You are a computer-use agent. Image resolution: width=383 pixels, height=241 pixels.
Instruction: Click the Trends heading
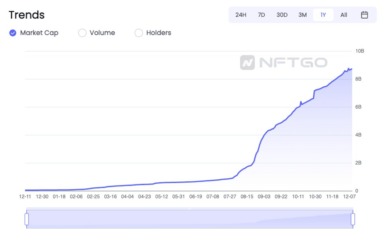click(27, 15)
